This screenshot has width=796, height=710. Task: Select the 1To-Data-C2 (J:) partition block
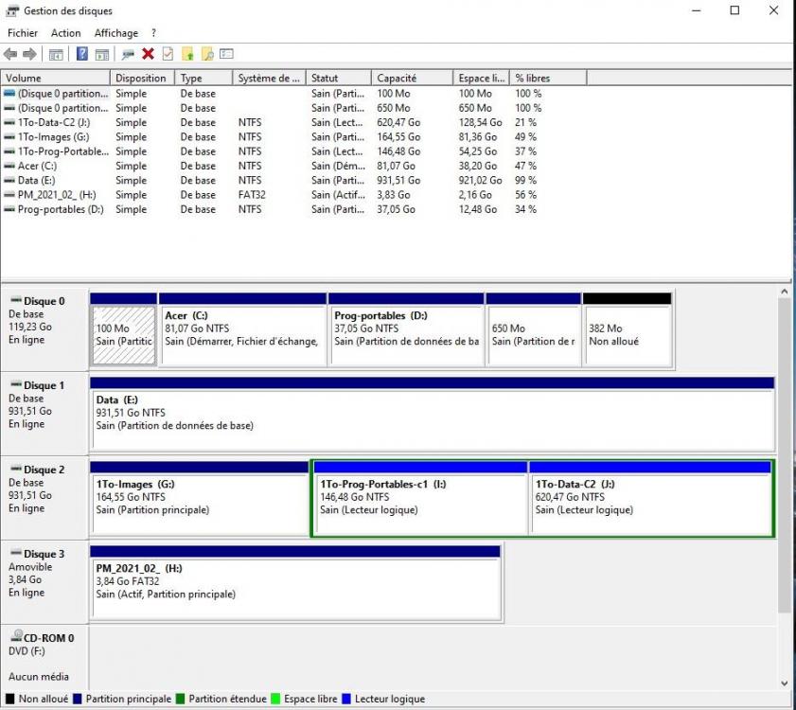click(650, 502)
